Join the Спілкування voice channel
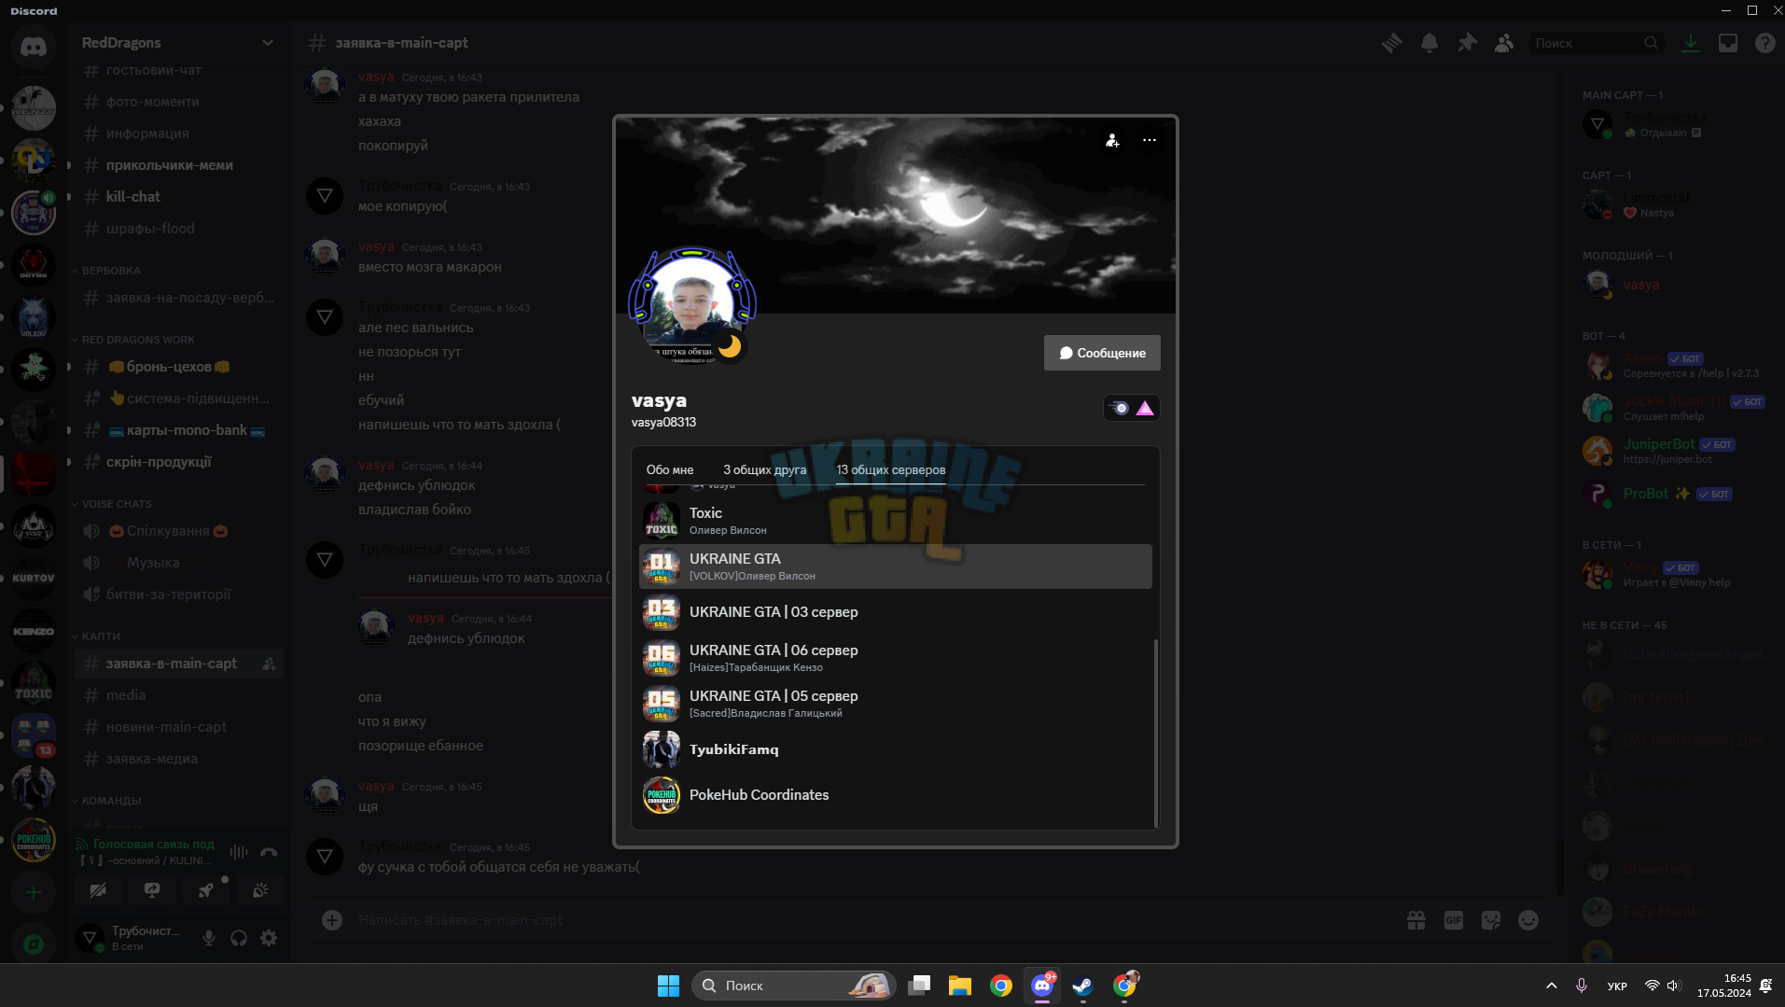Screen dimensions: 1785x1007 (179, 531)
